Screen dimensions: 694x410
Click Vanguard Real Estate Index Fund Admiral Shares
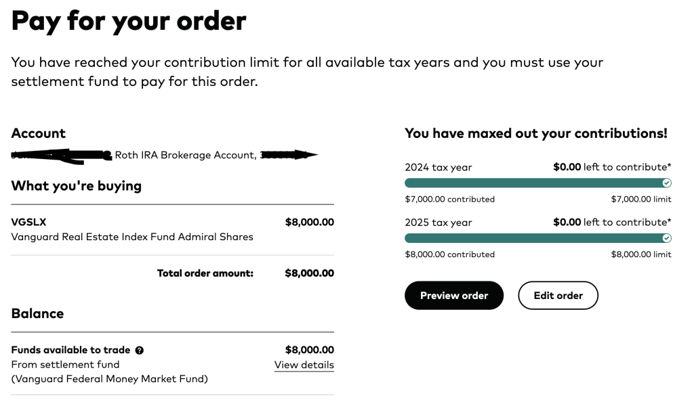pos(132,237)
